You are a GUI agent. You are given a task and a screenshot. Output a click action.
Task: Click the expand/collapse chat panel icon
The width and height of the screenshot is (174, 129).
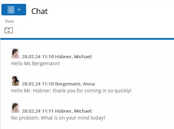(9, 30)
